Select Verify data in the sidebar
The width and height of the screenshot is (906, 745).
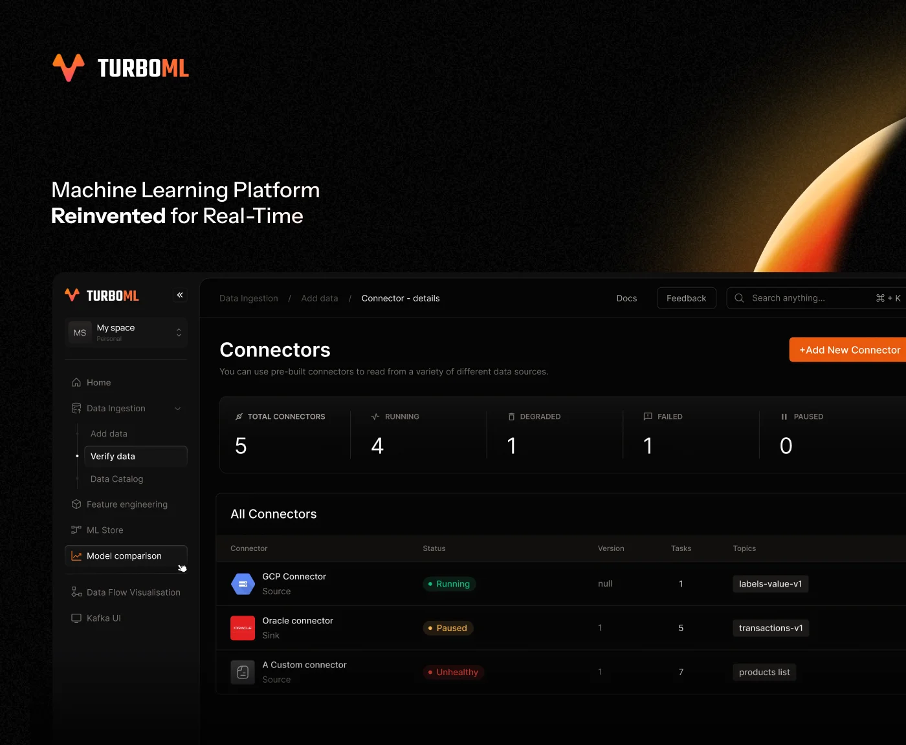[135, 457]
